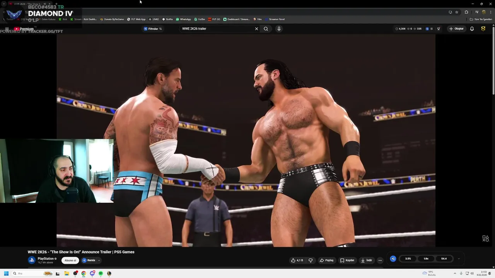The width and height of the screenshot is (495, 278).
Task: Open the Filtreler extension button
Action: click(x=153, y=29)
